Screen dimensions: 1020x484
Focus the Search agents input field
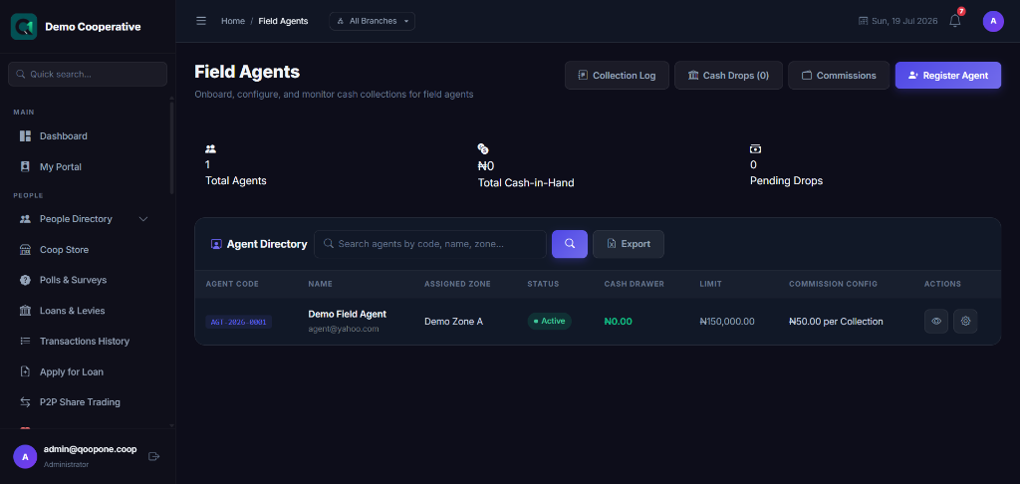430,244
